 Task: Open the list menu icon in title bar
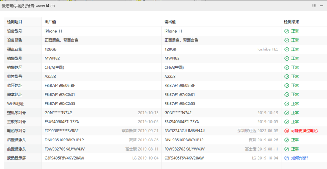tap(314, 6)
